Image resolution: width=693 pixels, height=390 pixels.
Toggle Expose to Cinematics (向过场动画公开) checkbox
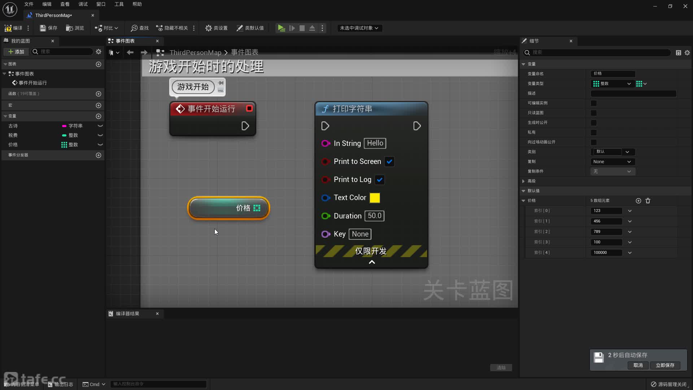(594, 142)
